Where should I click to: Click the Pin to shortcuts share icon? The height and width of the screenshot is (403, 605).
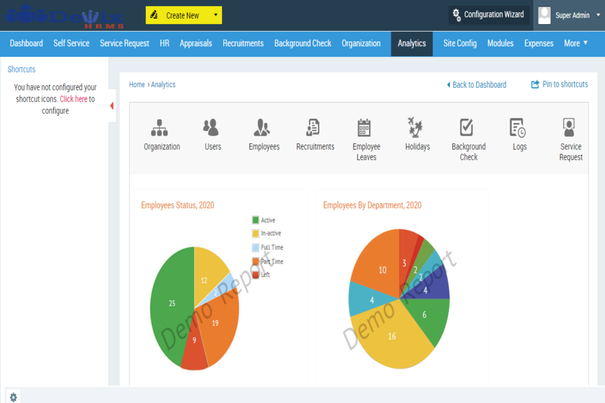(x=535, y=85)
